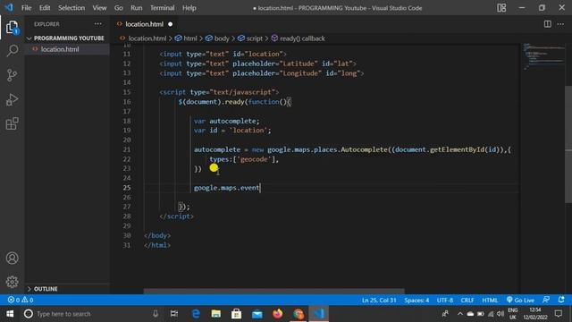Open notifications bell in status bar

(561, 300)
